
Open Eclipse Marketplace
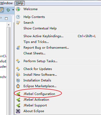point(40,86)
